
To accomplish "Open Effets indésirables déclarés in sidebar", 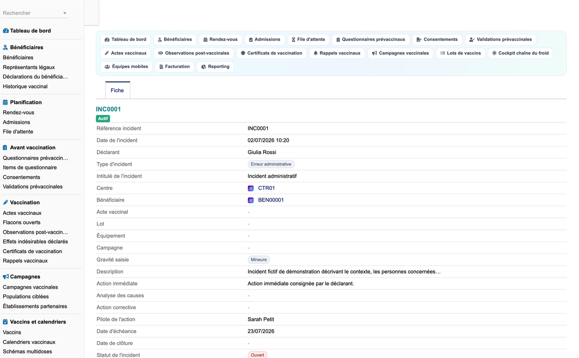I will (x=35, y=241).
